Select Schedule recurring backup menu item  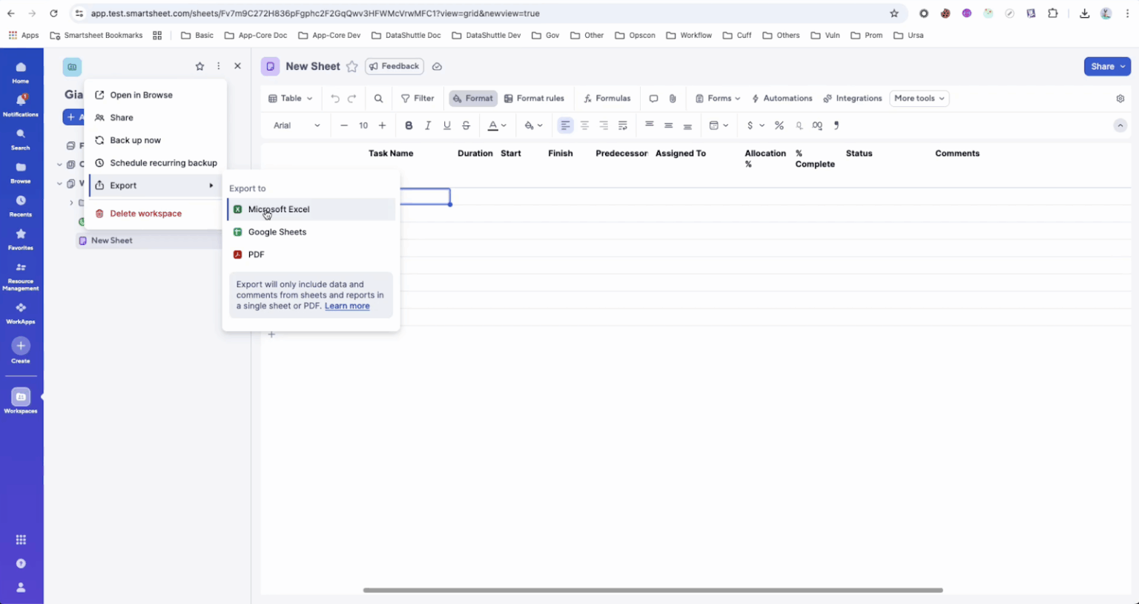(163, 163)
